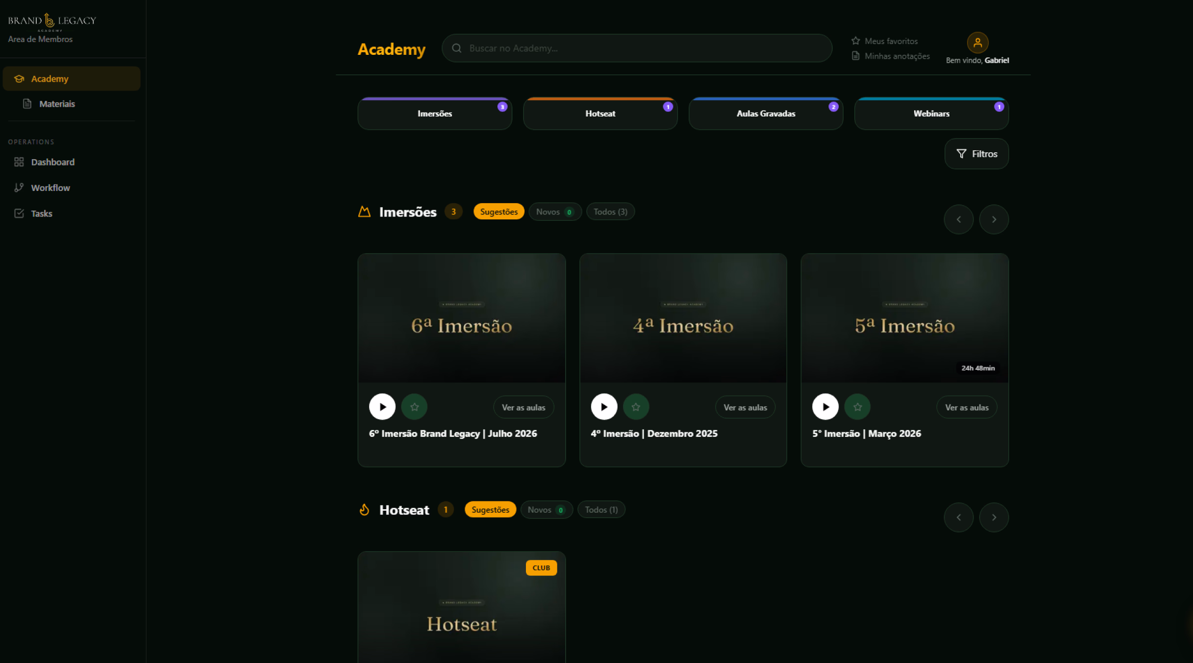Click Ver as aulas for 5º Imersão

967,407
